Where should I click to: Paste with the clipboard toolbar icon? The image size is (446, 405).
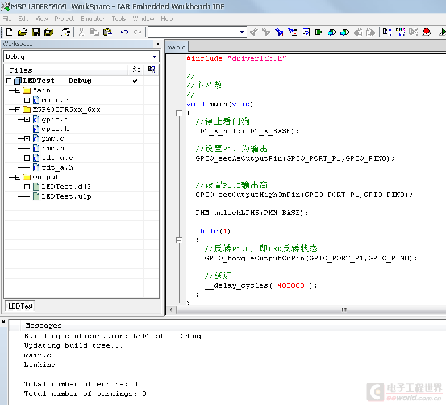pos(107,32)
